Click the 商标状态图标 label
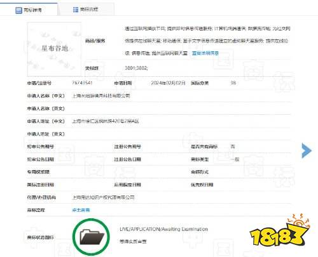This screenshot has width=318, height=257. tap(40, 237)
